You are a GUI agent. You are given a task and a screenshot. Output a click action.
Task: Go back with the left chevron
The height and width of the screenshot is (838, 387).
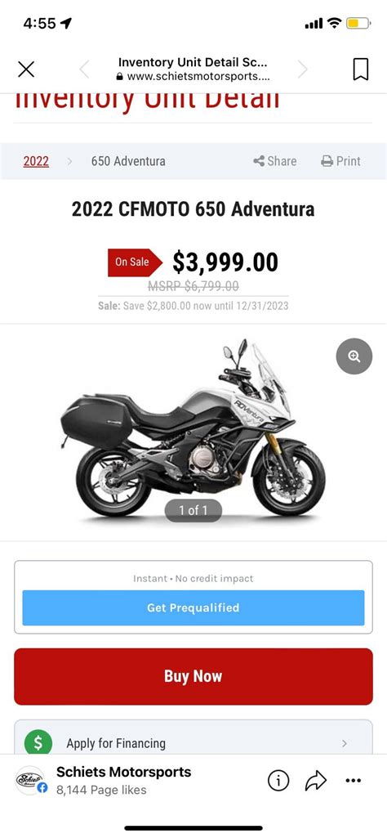(84, 69)
